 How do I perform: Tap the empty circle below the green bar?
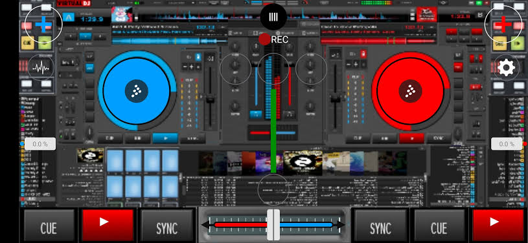[273, 189]
